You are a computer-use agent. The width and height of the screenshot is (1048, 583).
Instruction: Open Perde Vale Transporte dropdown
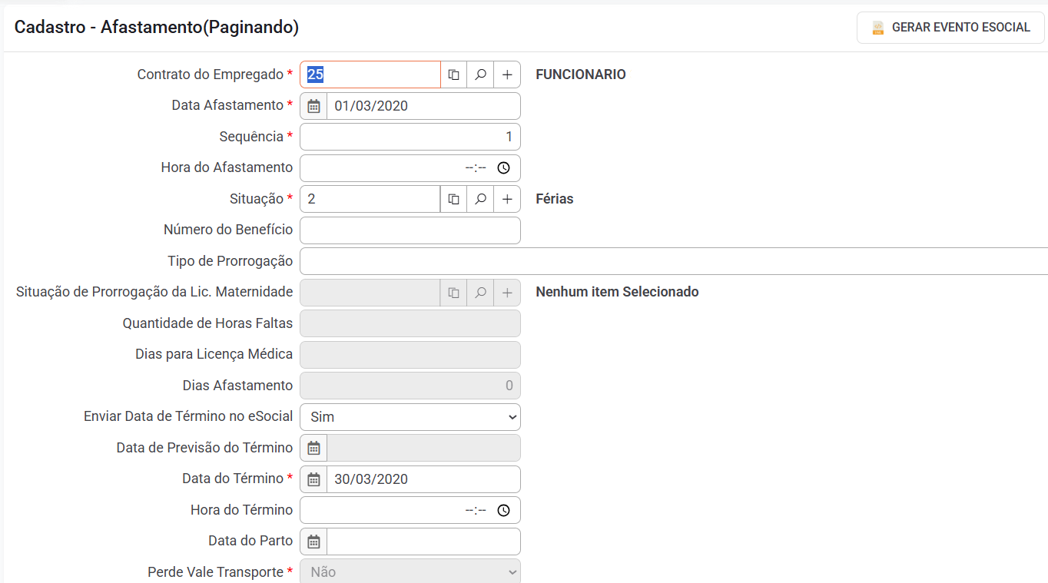(410, 572)
